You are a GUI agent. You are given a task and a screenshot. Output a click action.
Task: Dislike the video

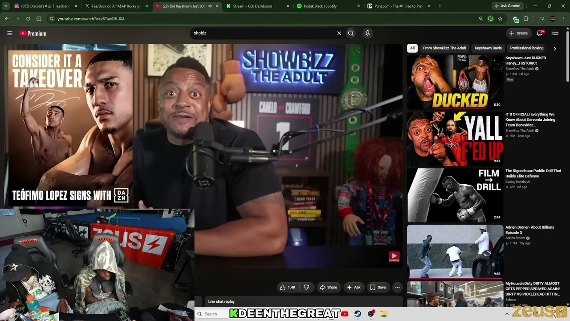point(306,287)
